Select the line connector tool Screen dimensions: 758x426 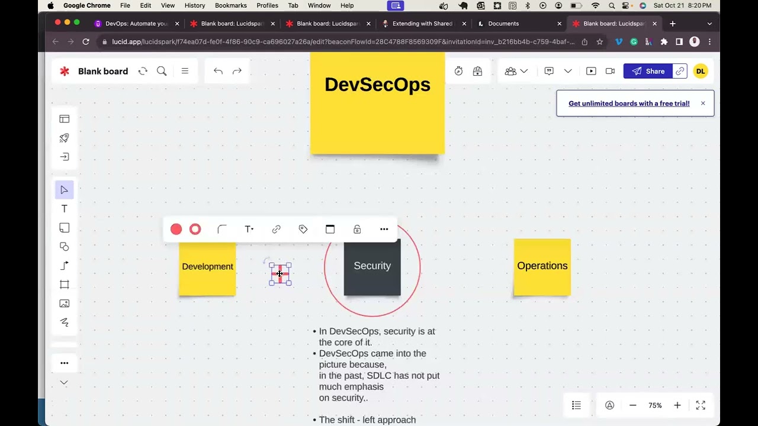point(65,266)
